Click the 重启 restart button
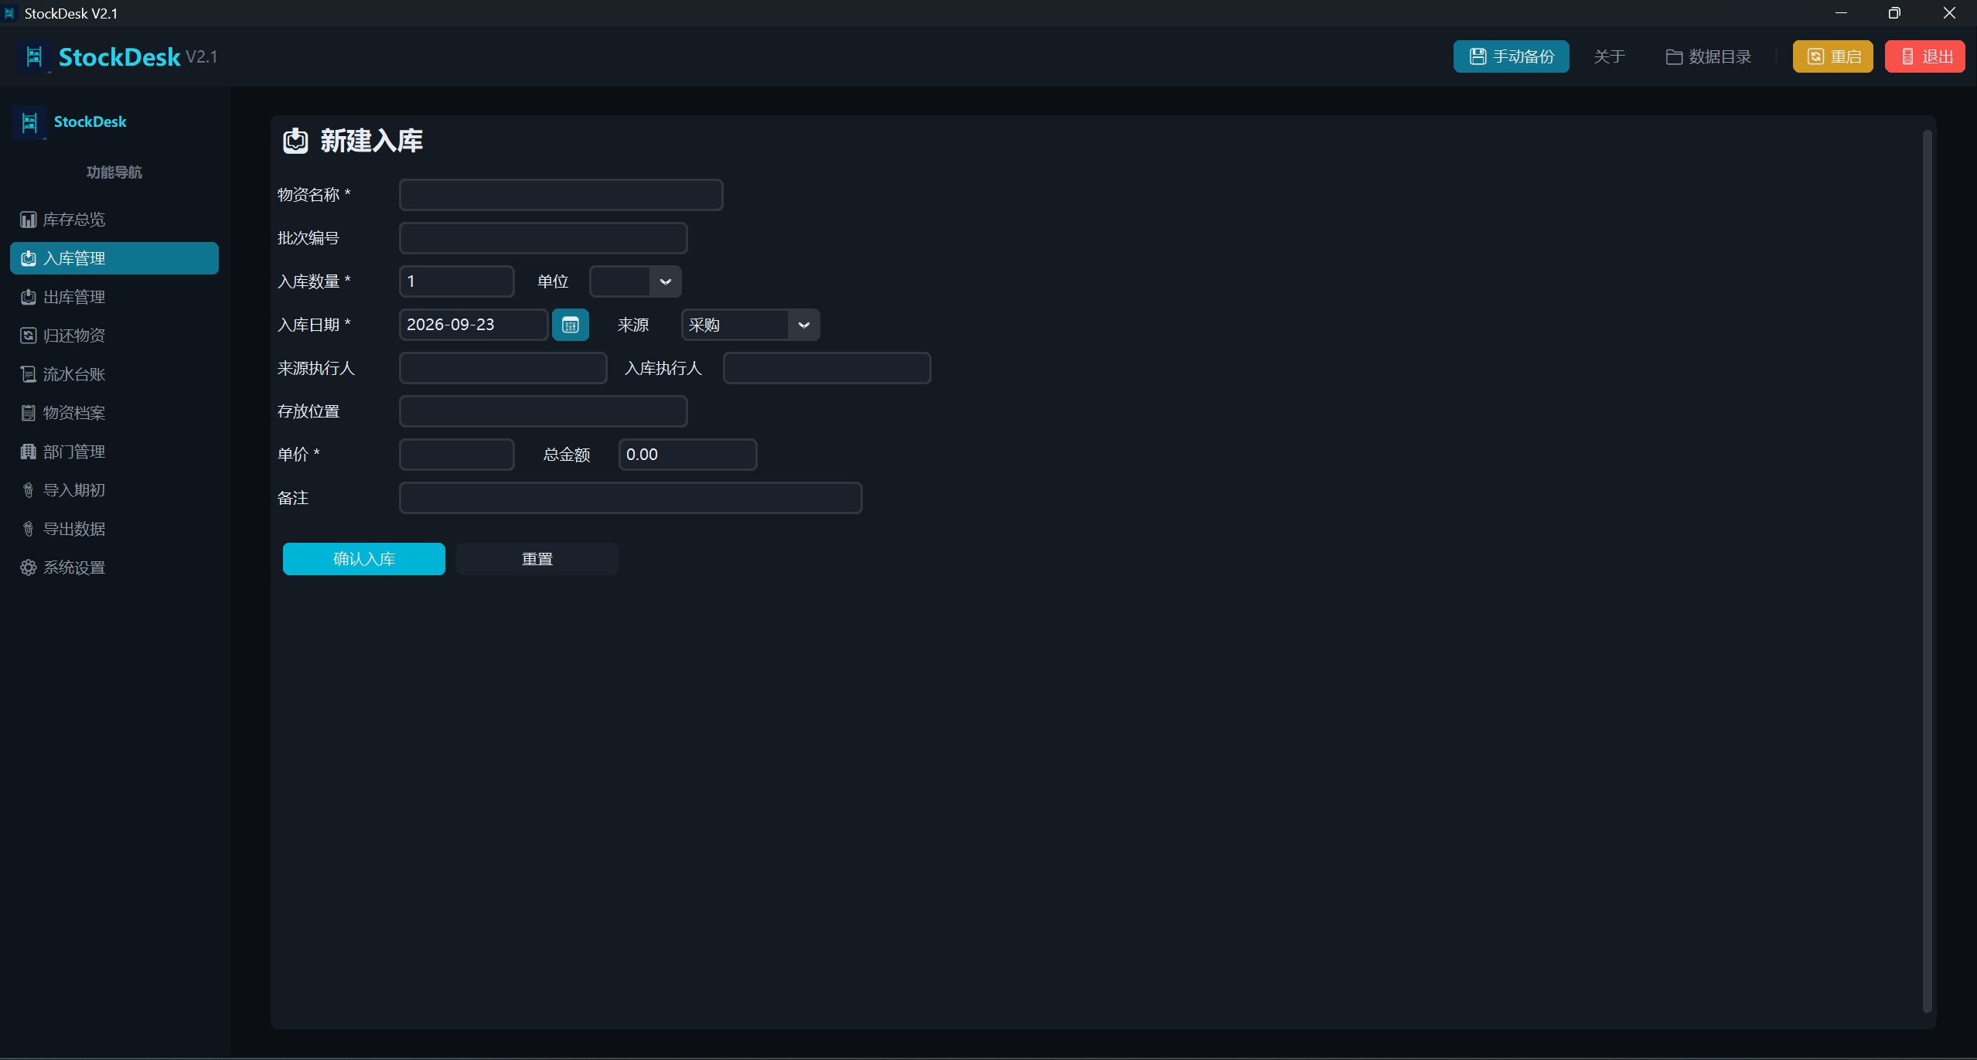Viewport: 1977px width, 1060px height. point(1833,56)
